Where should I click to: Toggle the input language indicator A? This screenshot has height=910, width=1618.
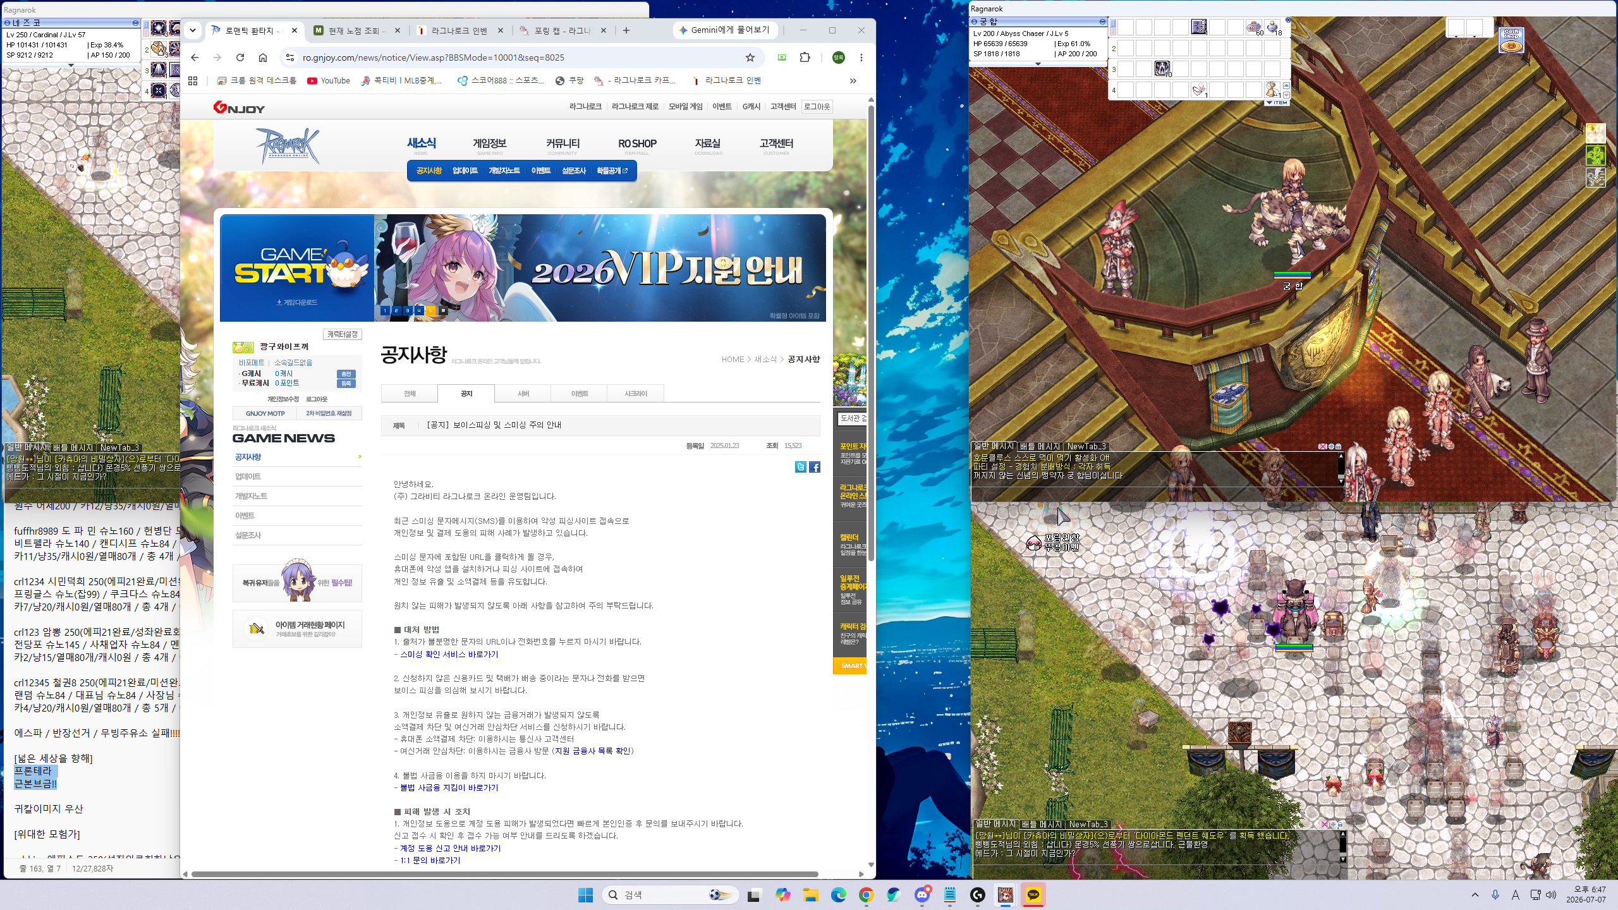pyautogui.click(x=1515, y=894)
